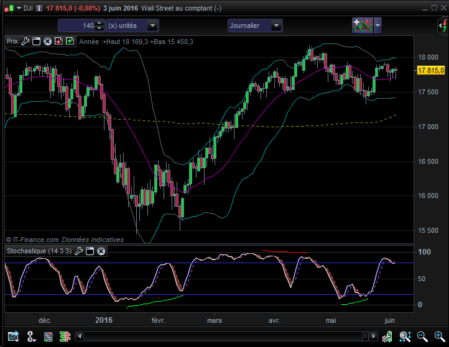Click the Année +Haut +Bas info text

coord(136,42)
